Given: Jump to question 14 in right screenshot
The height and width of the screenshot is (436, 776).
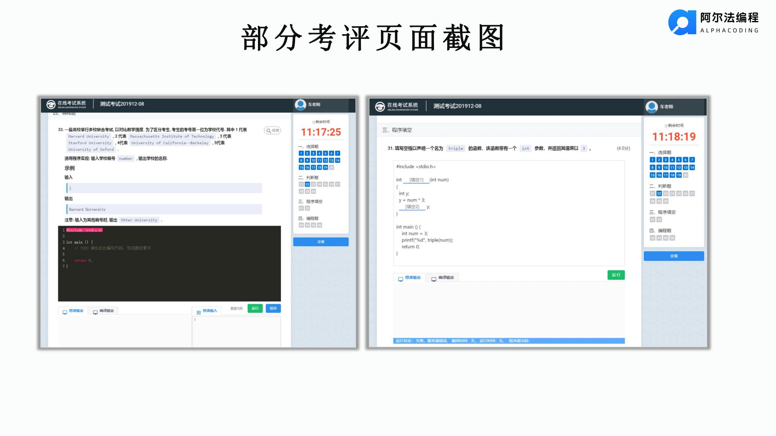Looking at the screenshot, I should (x=692, y=167).
